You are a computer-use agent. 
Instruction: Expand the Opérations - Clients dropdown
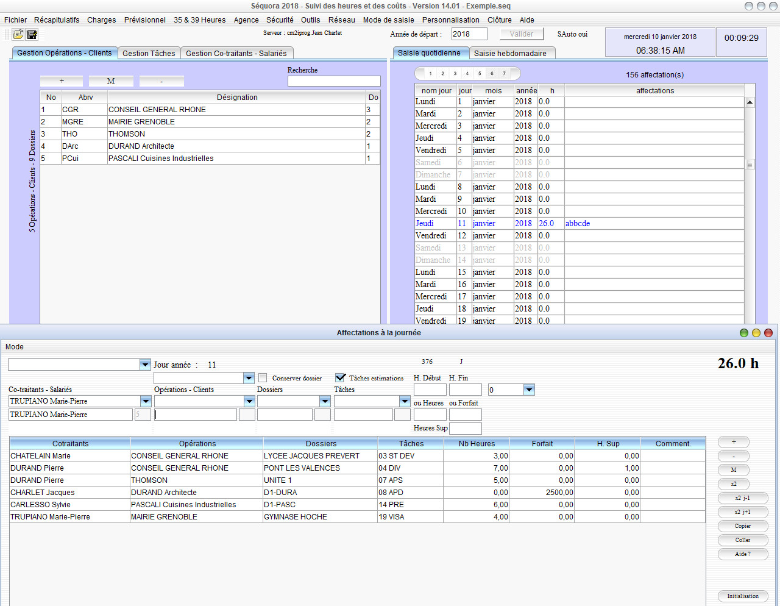point(249,401)
